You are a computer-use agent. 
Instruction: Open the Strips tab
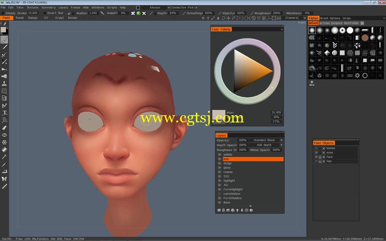pyautogui.click(x=346, y=18)
